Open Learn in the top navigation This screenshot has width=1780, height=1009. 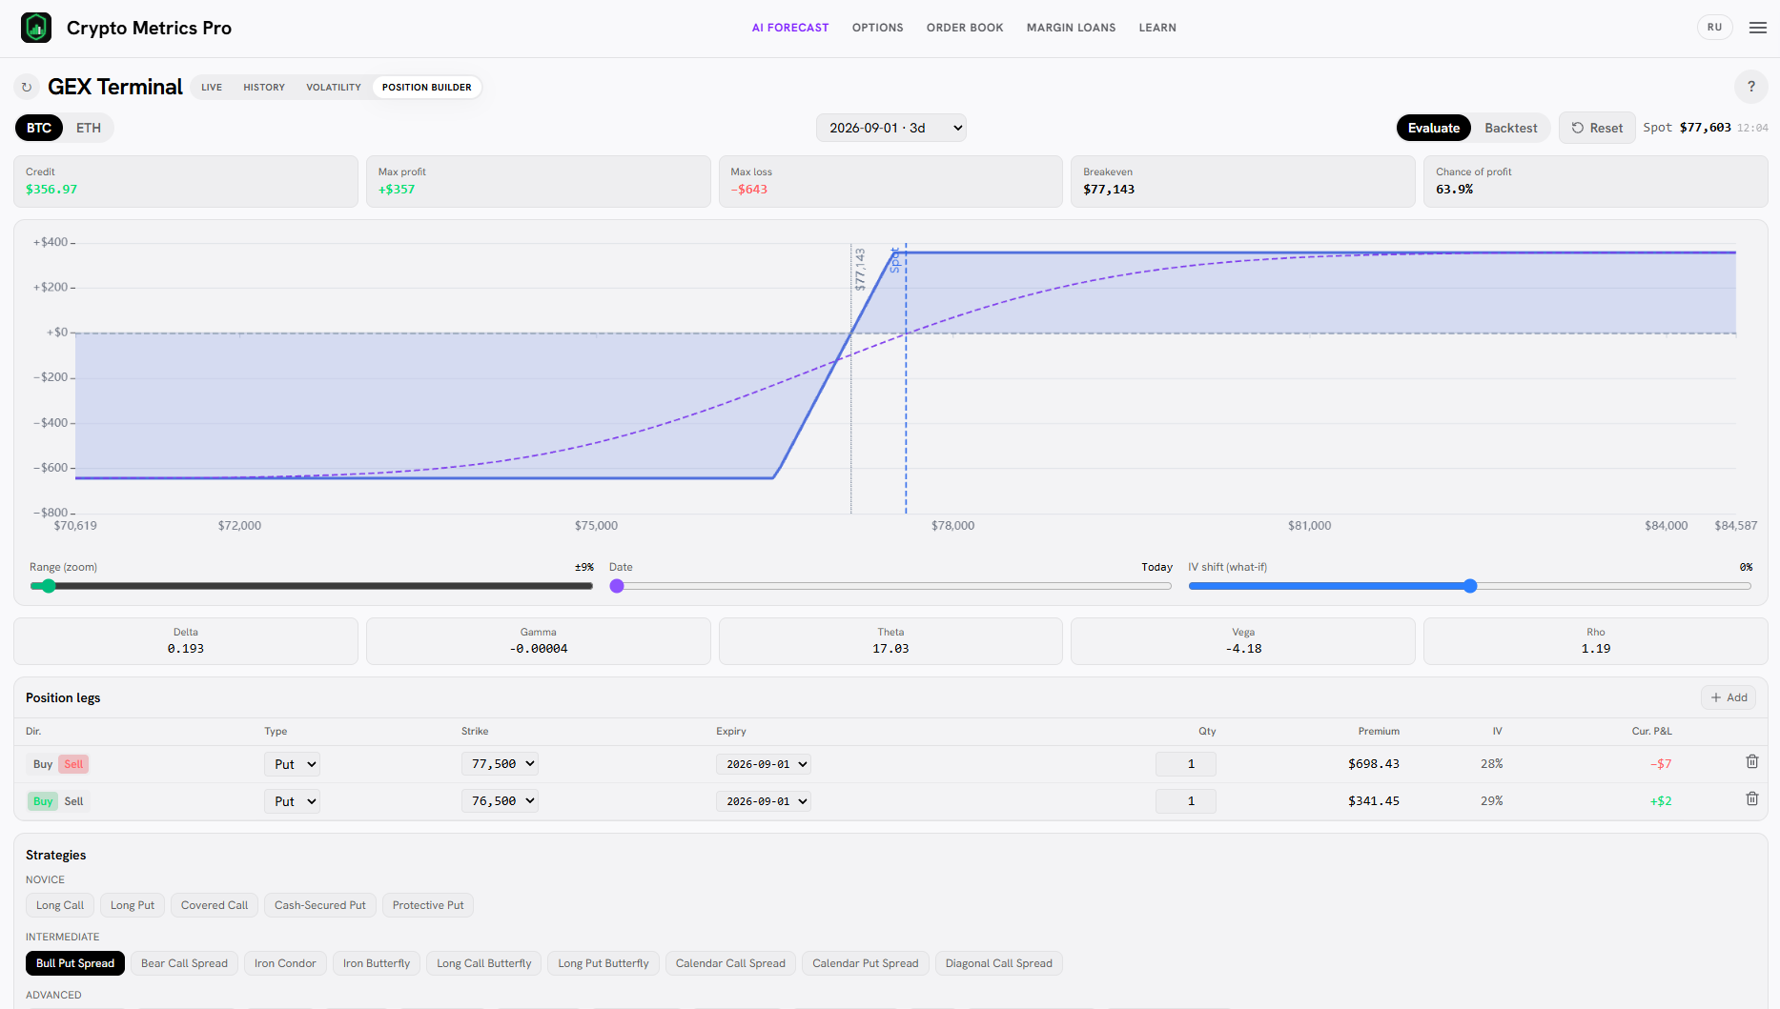(x=1157, y=28)
